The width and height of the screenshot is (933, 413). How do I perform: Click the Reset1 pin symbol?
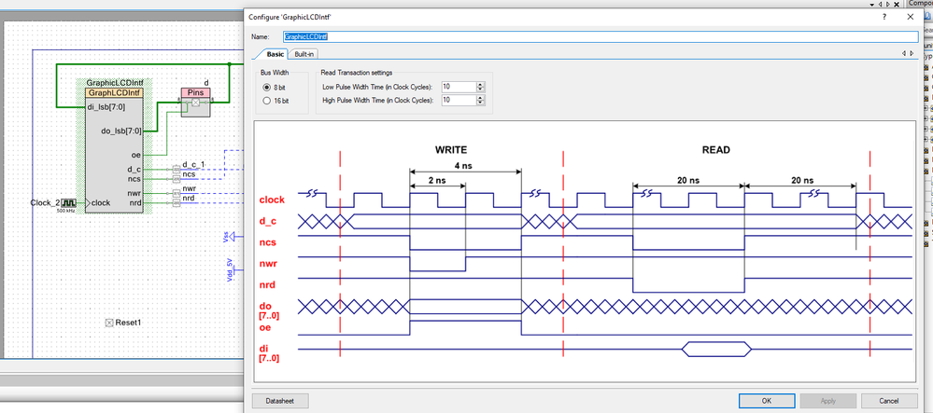pos(109,323)
